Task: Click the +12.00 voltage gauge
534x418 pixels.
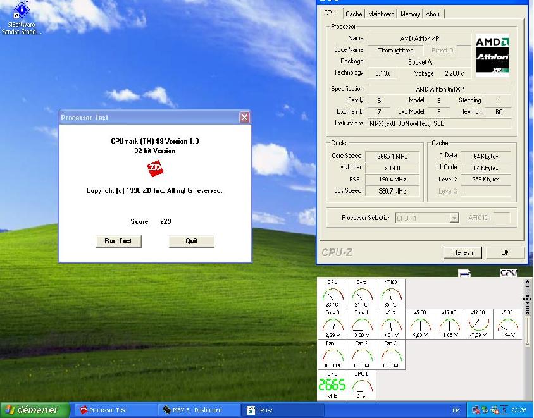Action: click(x=449, y=324)
